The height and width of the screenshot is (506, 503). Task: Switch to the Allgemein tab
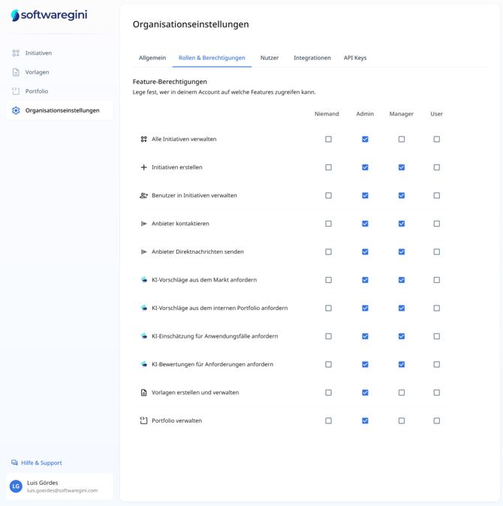pos(152,58)
